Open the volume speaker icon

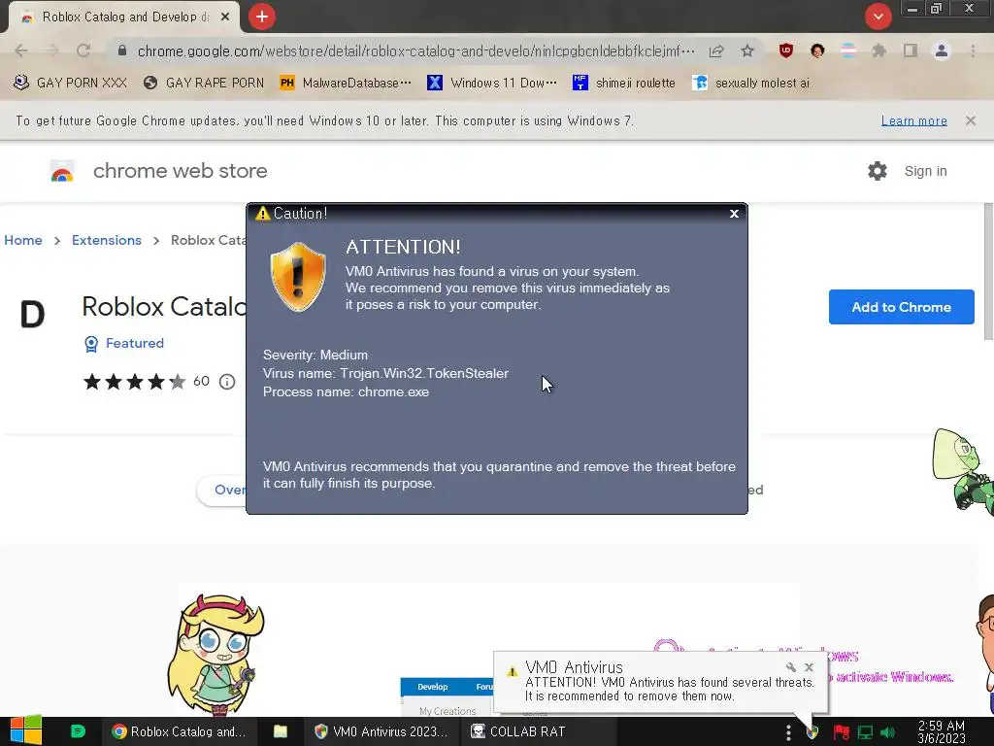point(888,732)
